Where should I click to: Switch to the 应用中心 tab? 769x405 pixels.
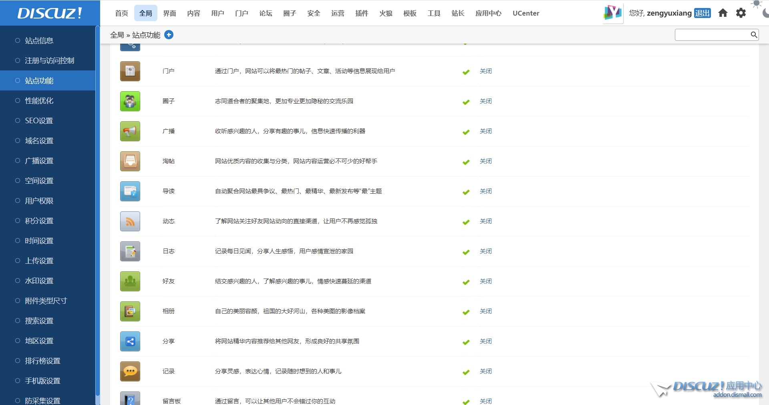tap(488, 13)
